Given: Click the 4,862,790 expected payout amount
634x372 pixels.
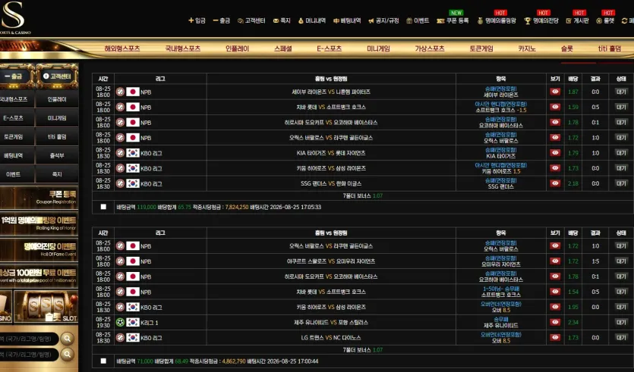Looking at the screenshot, I should (234, 361).
